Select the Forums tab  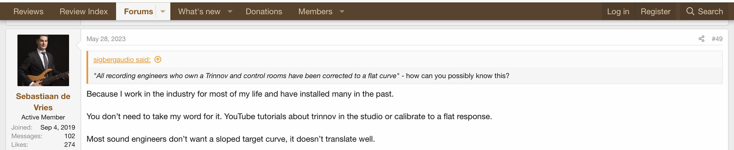(x=138, y=12)
